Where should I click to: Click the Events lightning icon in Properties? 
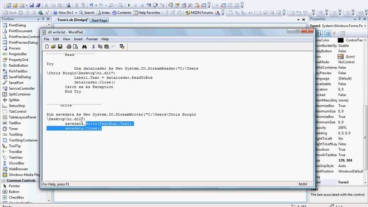(x=335, y=33)
